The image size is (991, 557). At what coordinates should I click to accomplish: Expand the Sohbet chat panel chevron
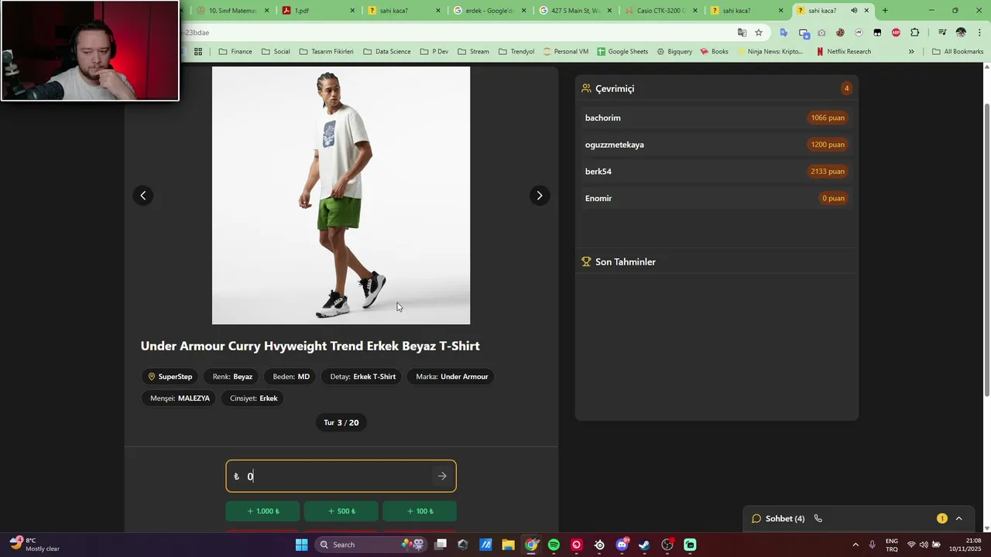point(958,518)
